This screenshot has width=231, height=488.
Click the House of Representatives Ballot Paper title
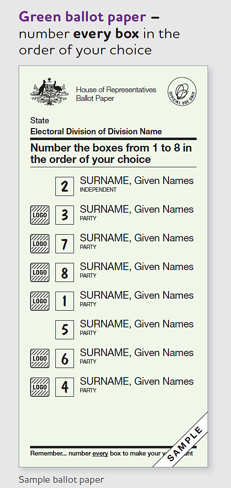(x=116, y=94)
